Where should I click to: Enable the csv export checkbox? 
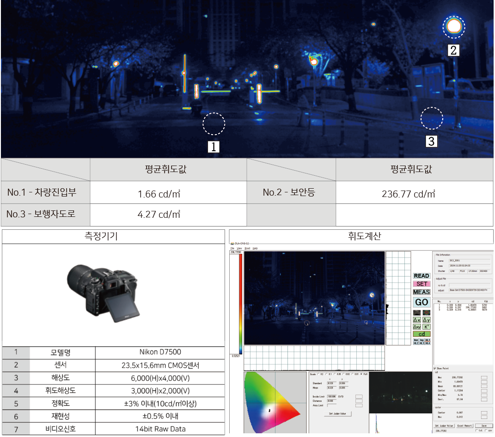[x=486, y=431]
